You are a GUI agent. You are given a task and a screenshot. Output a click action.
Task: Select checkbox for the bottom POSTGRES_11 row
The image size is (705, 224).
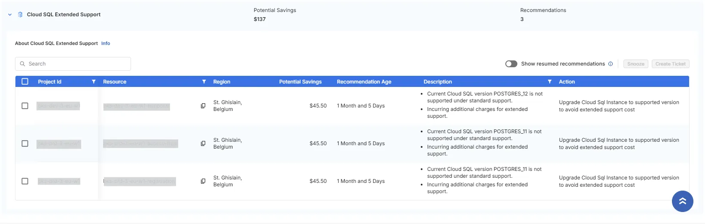25,181
